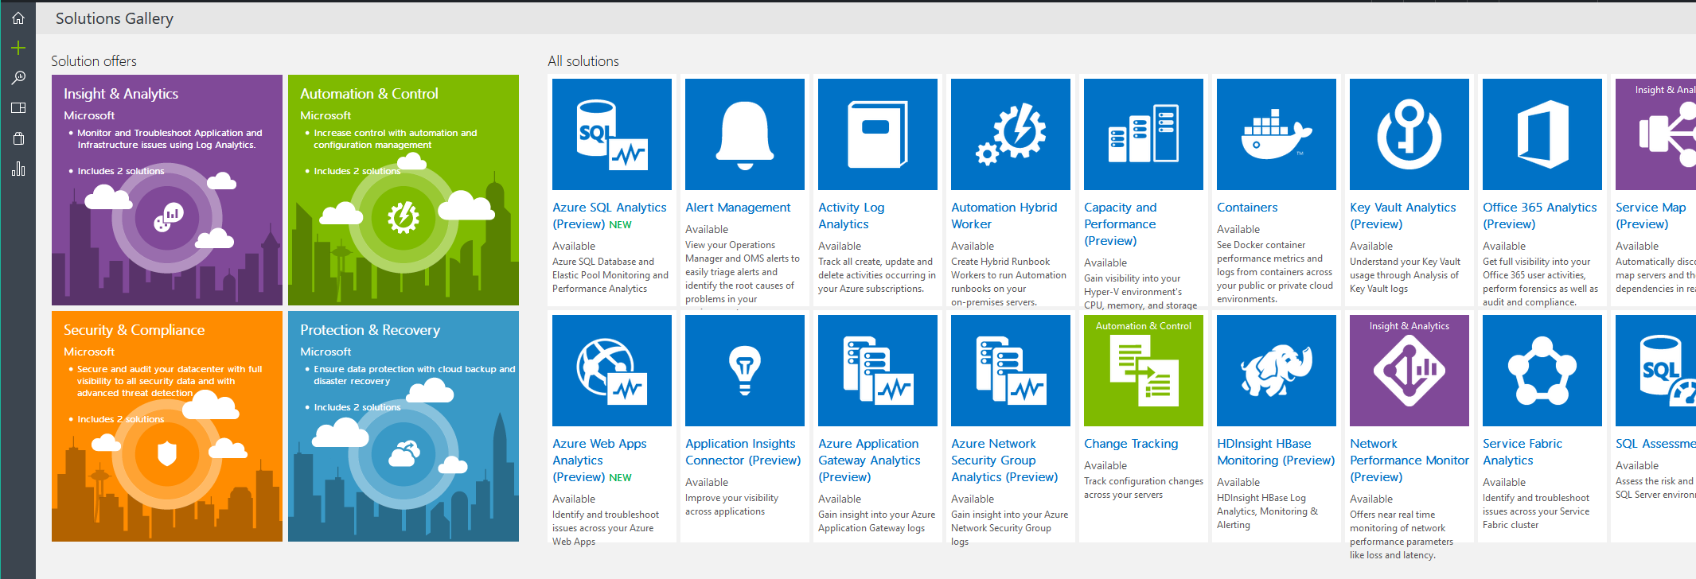1696x579 pixels.
Task: Click HDInsight HBase Monitoring (Preview) title
Action: point(1276,452)
